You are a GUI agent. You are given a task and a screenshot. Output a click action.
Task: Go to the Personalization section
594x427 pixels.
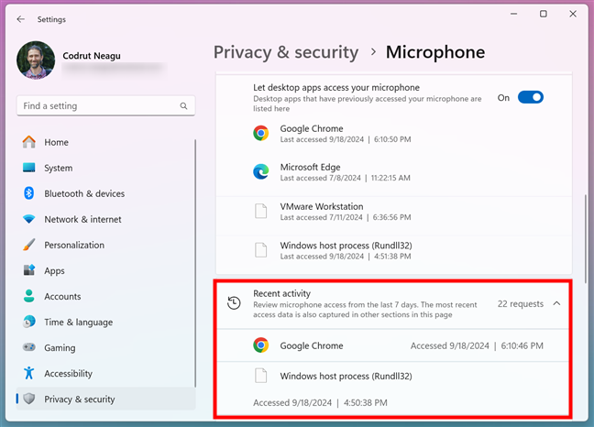(74, 245)
